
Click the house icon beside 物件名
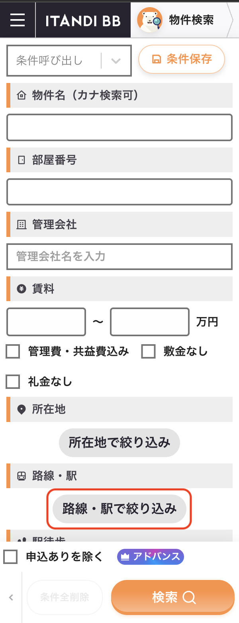(x=21, y=96)
